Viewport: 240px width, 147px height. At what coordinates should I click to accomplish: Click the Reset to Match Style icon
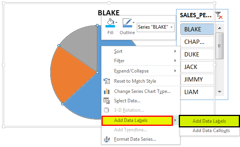107,81
